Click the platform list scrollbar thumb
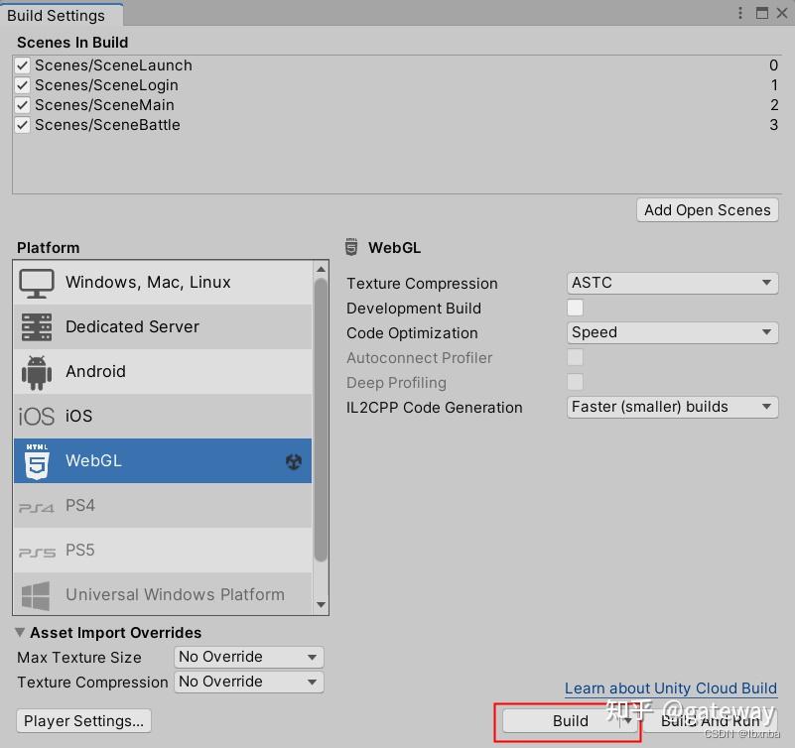 [321, 420]
